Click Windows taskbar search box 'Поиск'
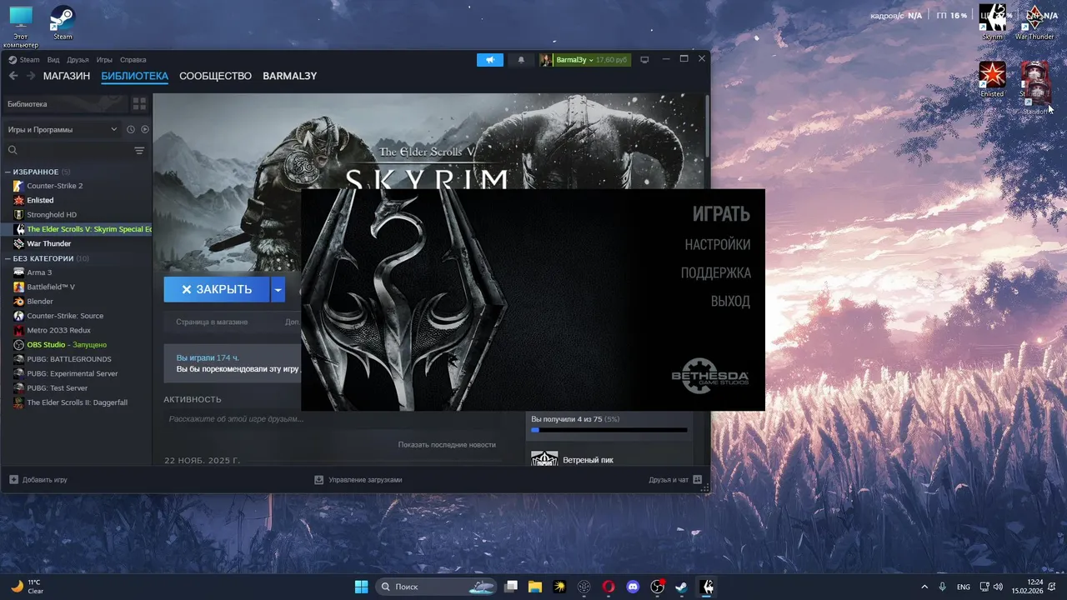This screenshot has height=600, width=1067. click(x=436, y=587)
